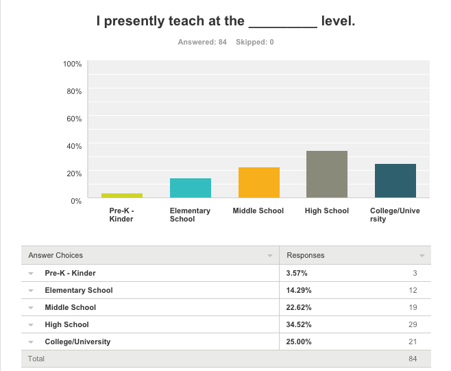451x371 pixels.
Task: Expand the arrow beside Pre-K - Kinder row
Action: pos(32,273)
